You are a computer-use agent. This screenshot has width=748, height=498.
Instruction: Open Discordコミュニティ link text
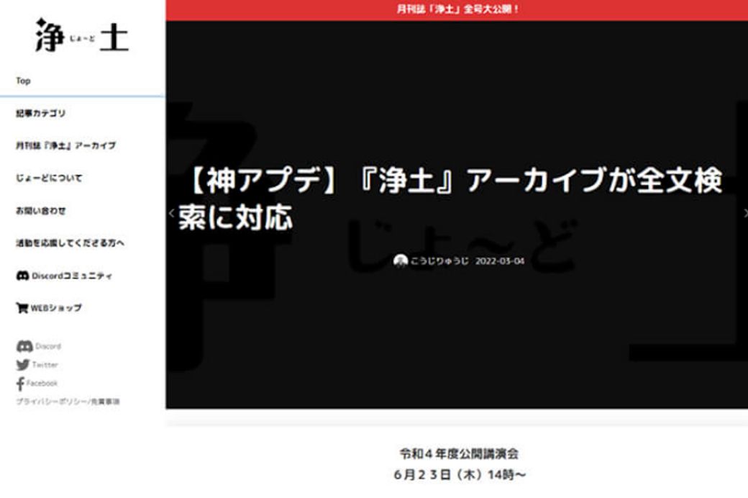pos(72,276)
